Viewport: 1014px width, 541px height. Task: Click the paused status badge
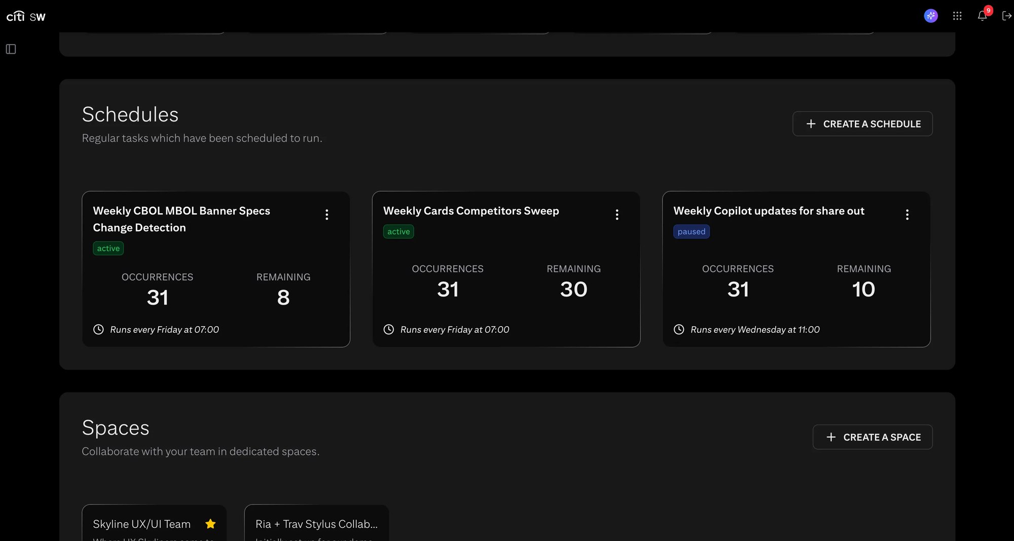pyautogui.click(x=692, y=231)
